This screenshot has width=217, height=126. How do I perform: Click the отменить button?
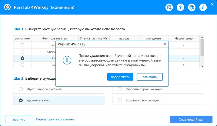[150, 77]
